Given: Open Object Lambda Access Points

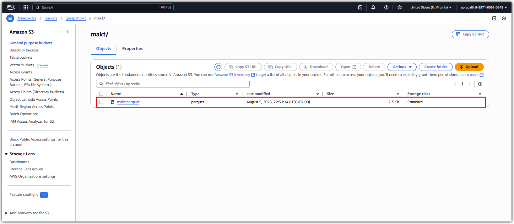Looking at the screenshot, I should point(34,99).
